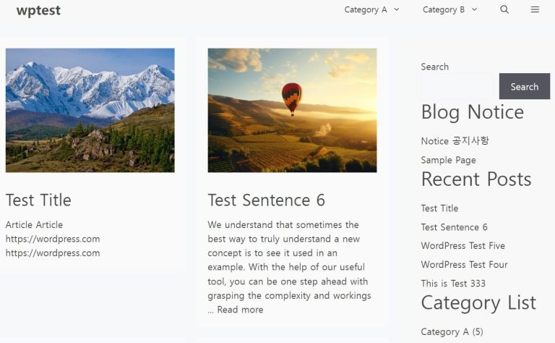Expand the Category B dropdown arrow
The width and height of the screenshot is (555, 343).
point(475,9)
